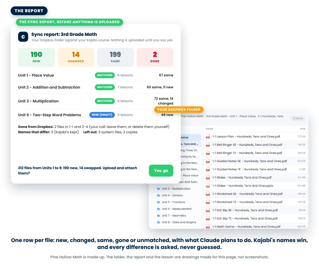
Task: Click PDF icon for 1-1 Exit Slip TE
Action: (x=208, y=218)
